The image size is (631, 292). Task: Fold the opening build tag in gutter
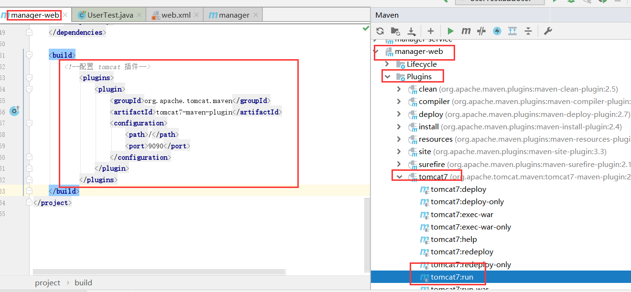coord(30,55)
